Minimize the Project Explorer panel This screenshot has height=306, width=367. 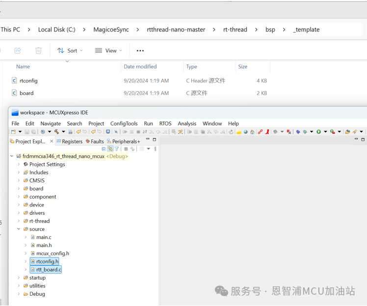148,140
